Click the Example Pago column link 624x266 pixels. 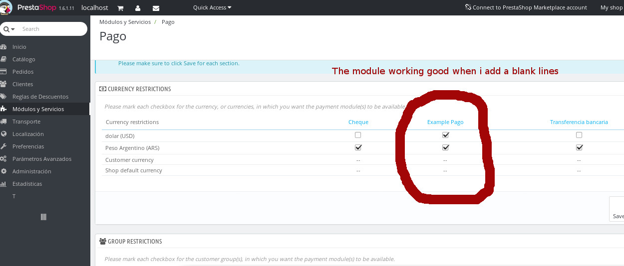(445, 122)
